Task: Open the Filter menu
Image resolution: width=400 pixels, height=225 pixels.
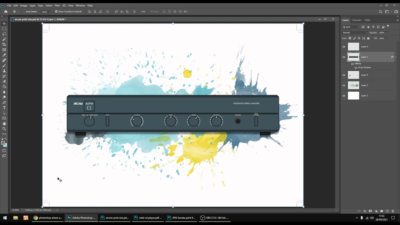Action: click(x=57, y=5)
